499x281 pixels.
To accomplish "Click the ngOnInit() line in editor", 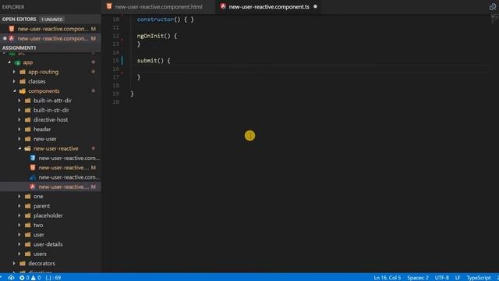I will pos(157,36).
